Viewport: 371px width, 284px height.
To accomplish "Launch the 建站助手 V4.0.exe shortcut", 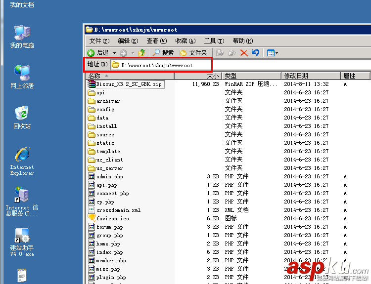I will tap(22, 242).
